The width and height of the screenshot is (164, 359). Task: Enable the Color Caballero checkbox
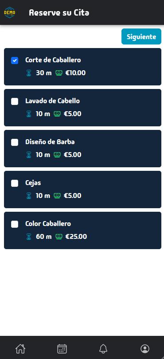click(15, 224)
